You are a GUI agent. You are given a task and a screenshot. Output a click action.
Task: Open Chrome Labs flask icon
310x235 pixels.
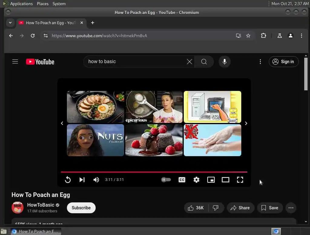pos(279,36)
